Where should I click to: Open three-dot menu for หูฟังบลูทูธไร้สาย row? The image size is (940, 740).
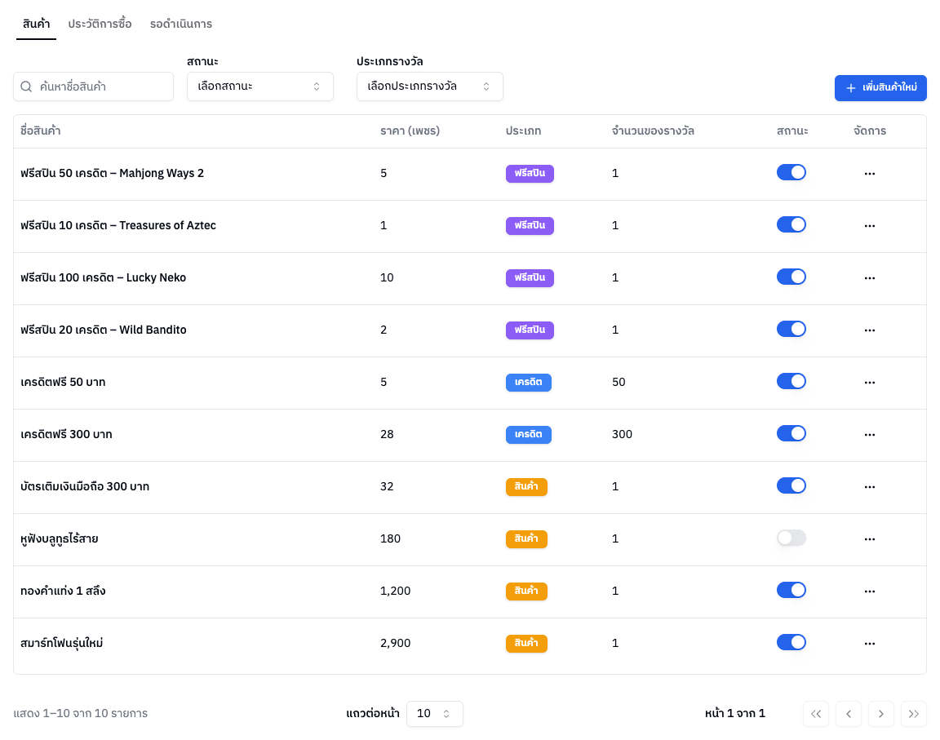pos(869,539)
